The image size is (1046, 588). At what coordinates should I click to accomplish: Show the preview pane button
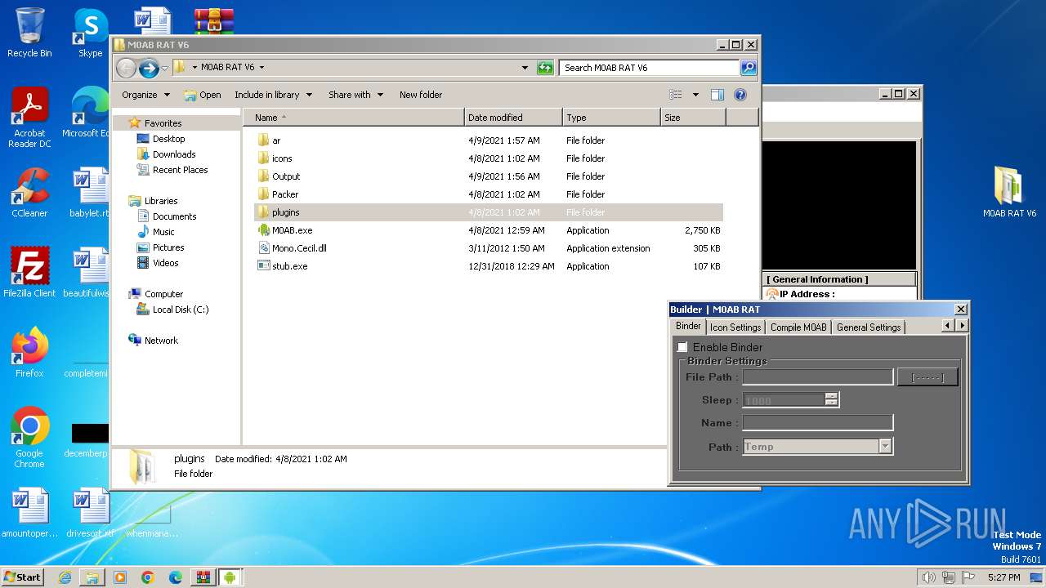(x=717, y=95)
